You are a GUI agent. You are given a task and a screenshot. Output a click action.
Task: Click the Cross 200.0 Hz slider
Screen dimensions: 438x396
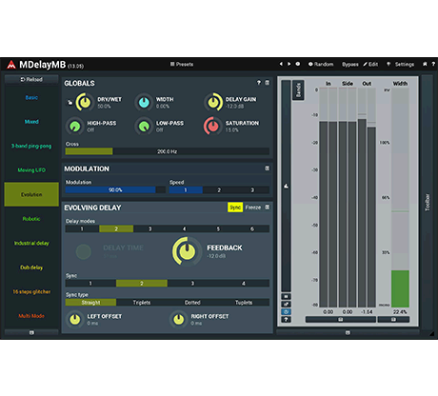[x=168, y=151]
